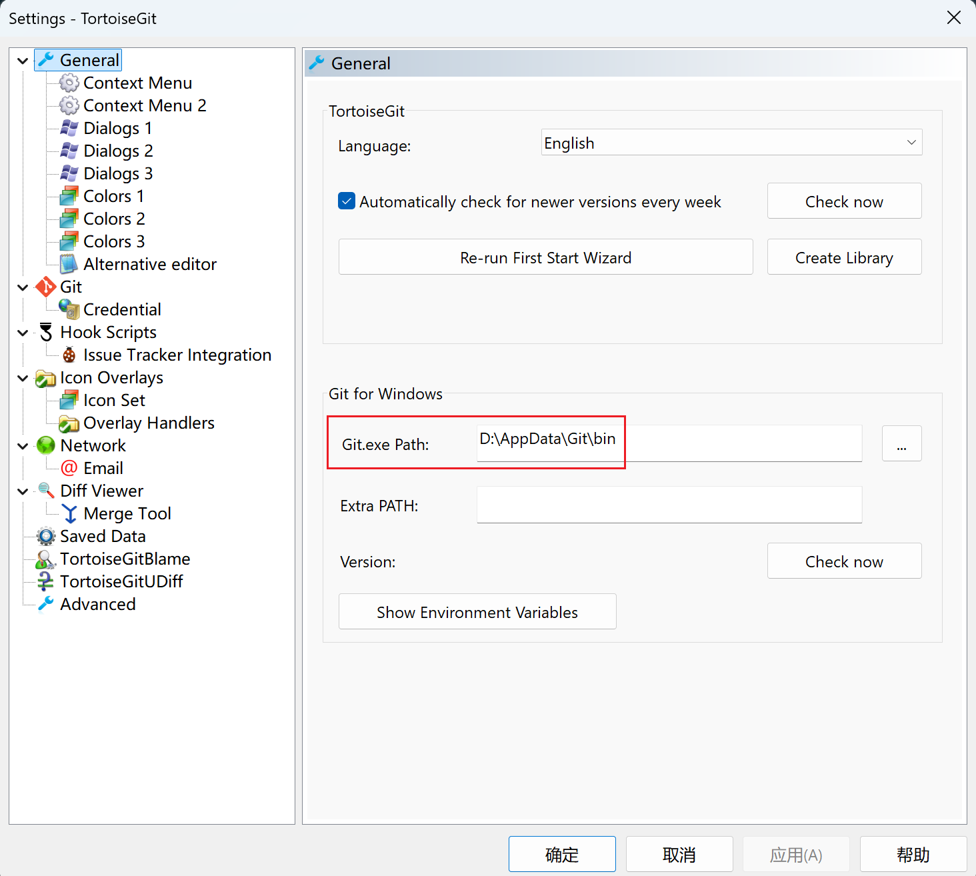The image size is (976, 876).
Task: Click the Icon Set icon
Action: (69, 400)
